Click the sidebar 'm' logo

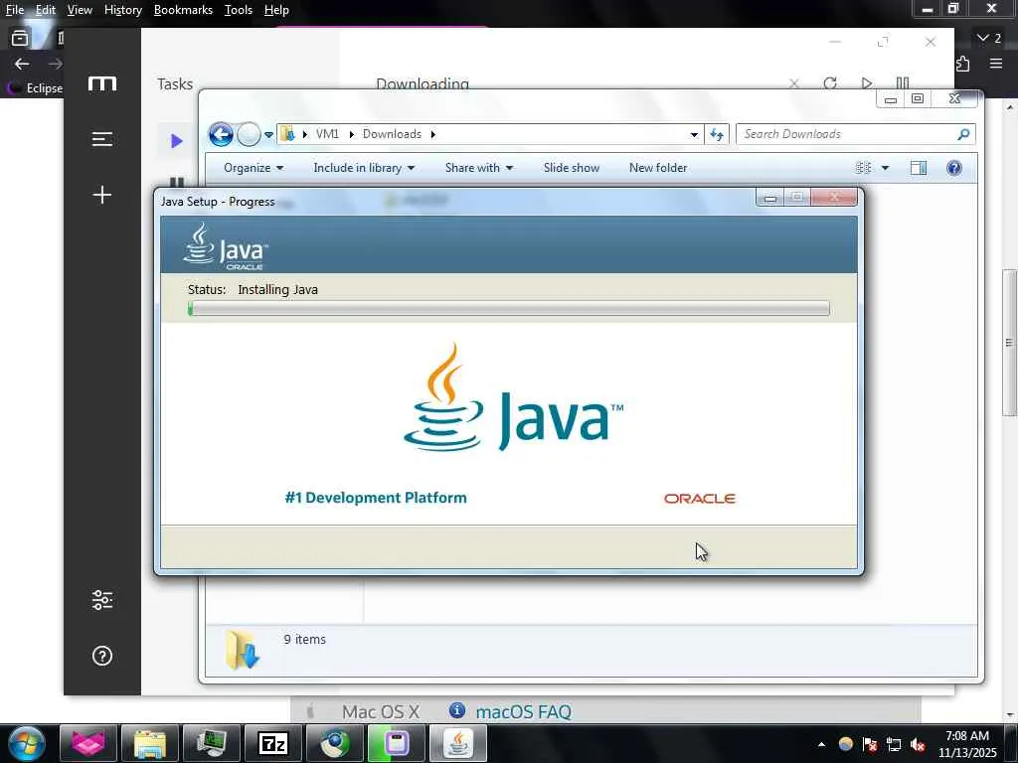[102, 83]
